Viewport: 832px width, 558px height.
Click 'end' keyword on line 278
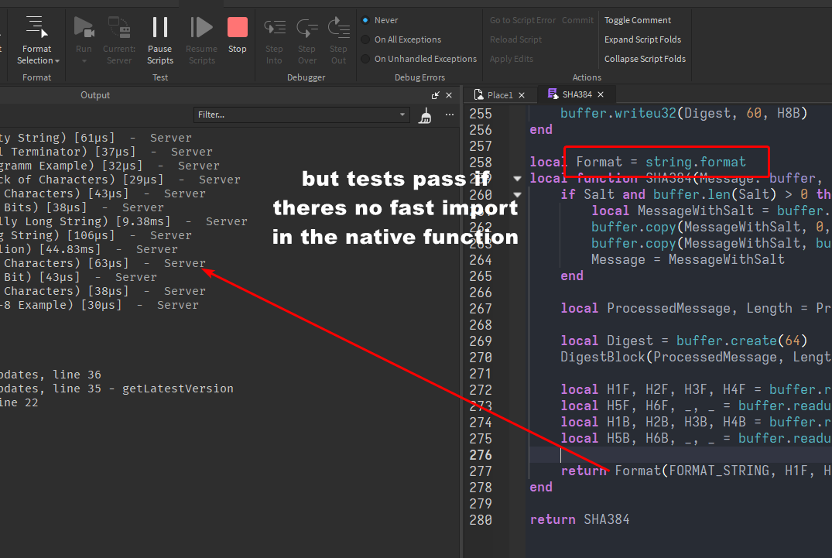click(541, 488)
